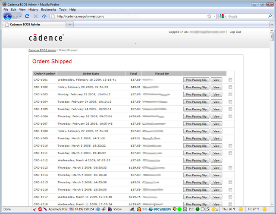Click the sun icon beside Thu: 96 °F
The width and height of the screenshot is (276, 214).
(241, 209)
